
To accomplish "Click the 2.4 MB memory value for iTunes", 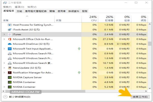I will coord(109,34).
